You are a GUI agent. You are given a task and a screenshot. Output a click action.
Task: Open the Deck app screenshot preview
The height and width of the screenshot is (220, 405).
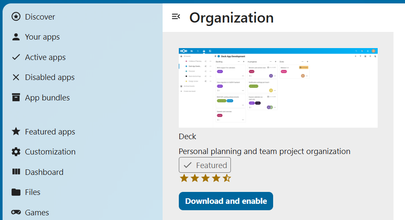pos(278,88)
